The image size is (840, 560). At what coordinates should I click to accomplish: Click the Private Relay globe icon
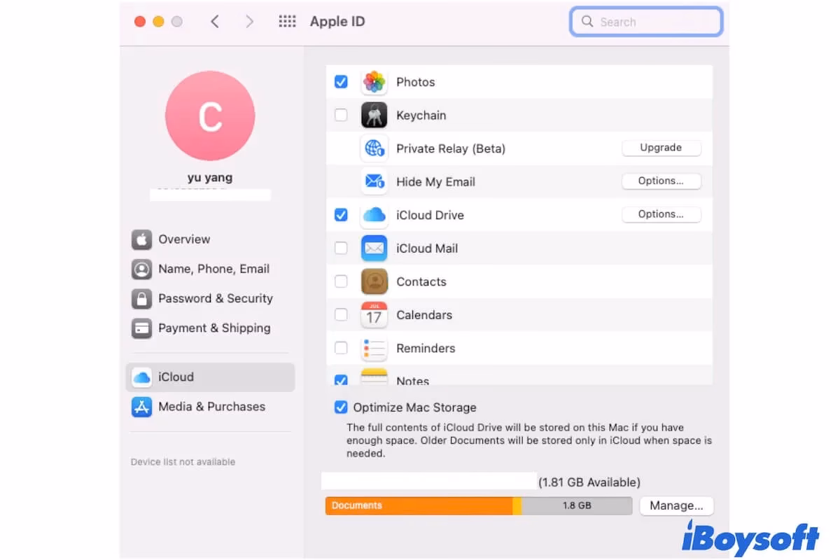tap(374, 148)
